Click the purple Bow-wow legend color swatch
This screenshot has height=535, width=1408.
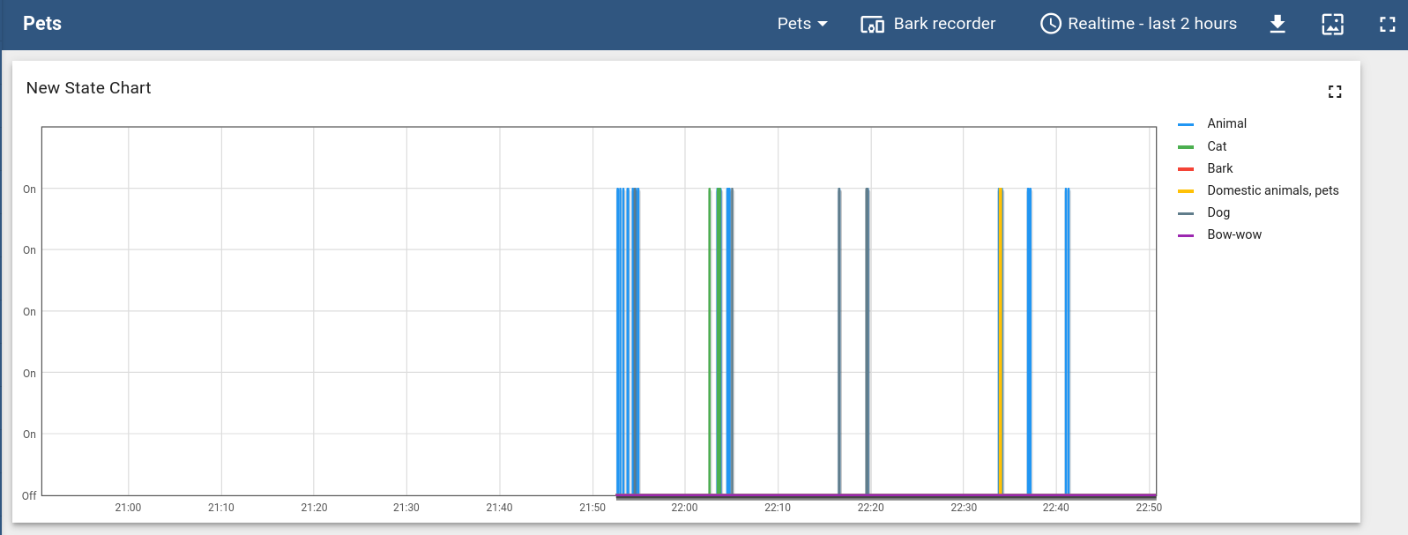(x=1186, y=235)
